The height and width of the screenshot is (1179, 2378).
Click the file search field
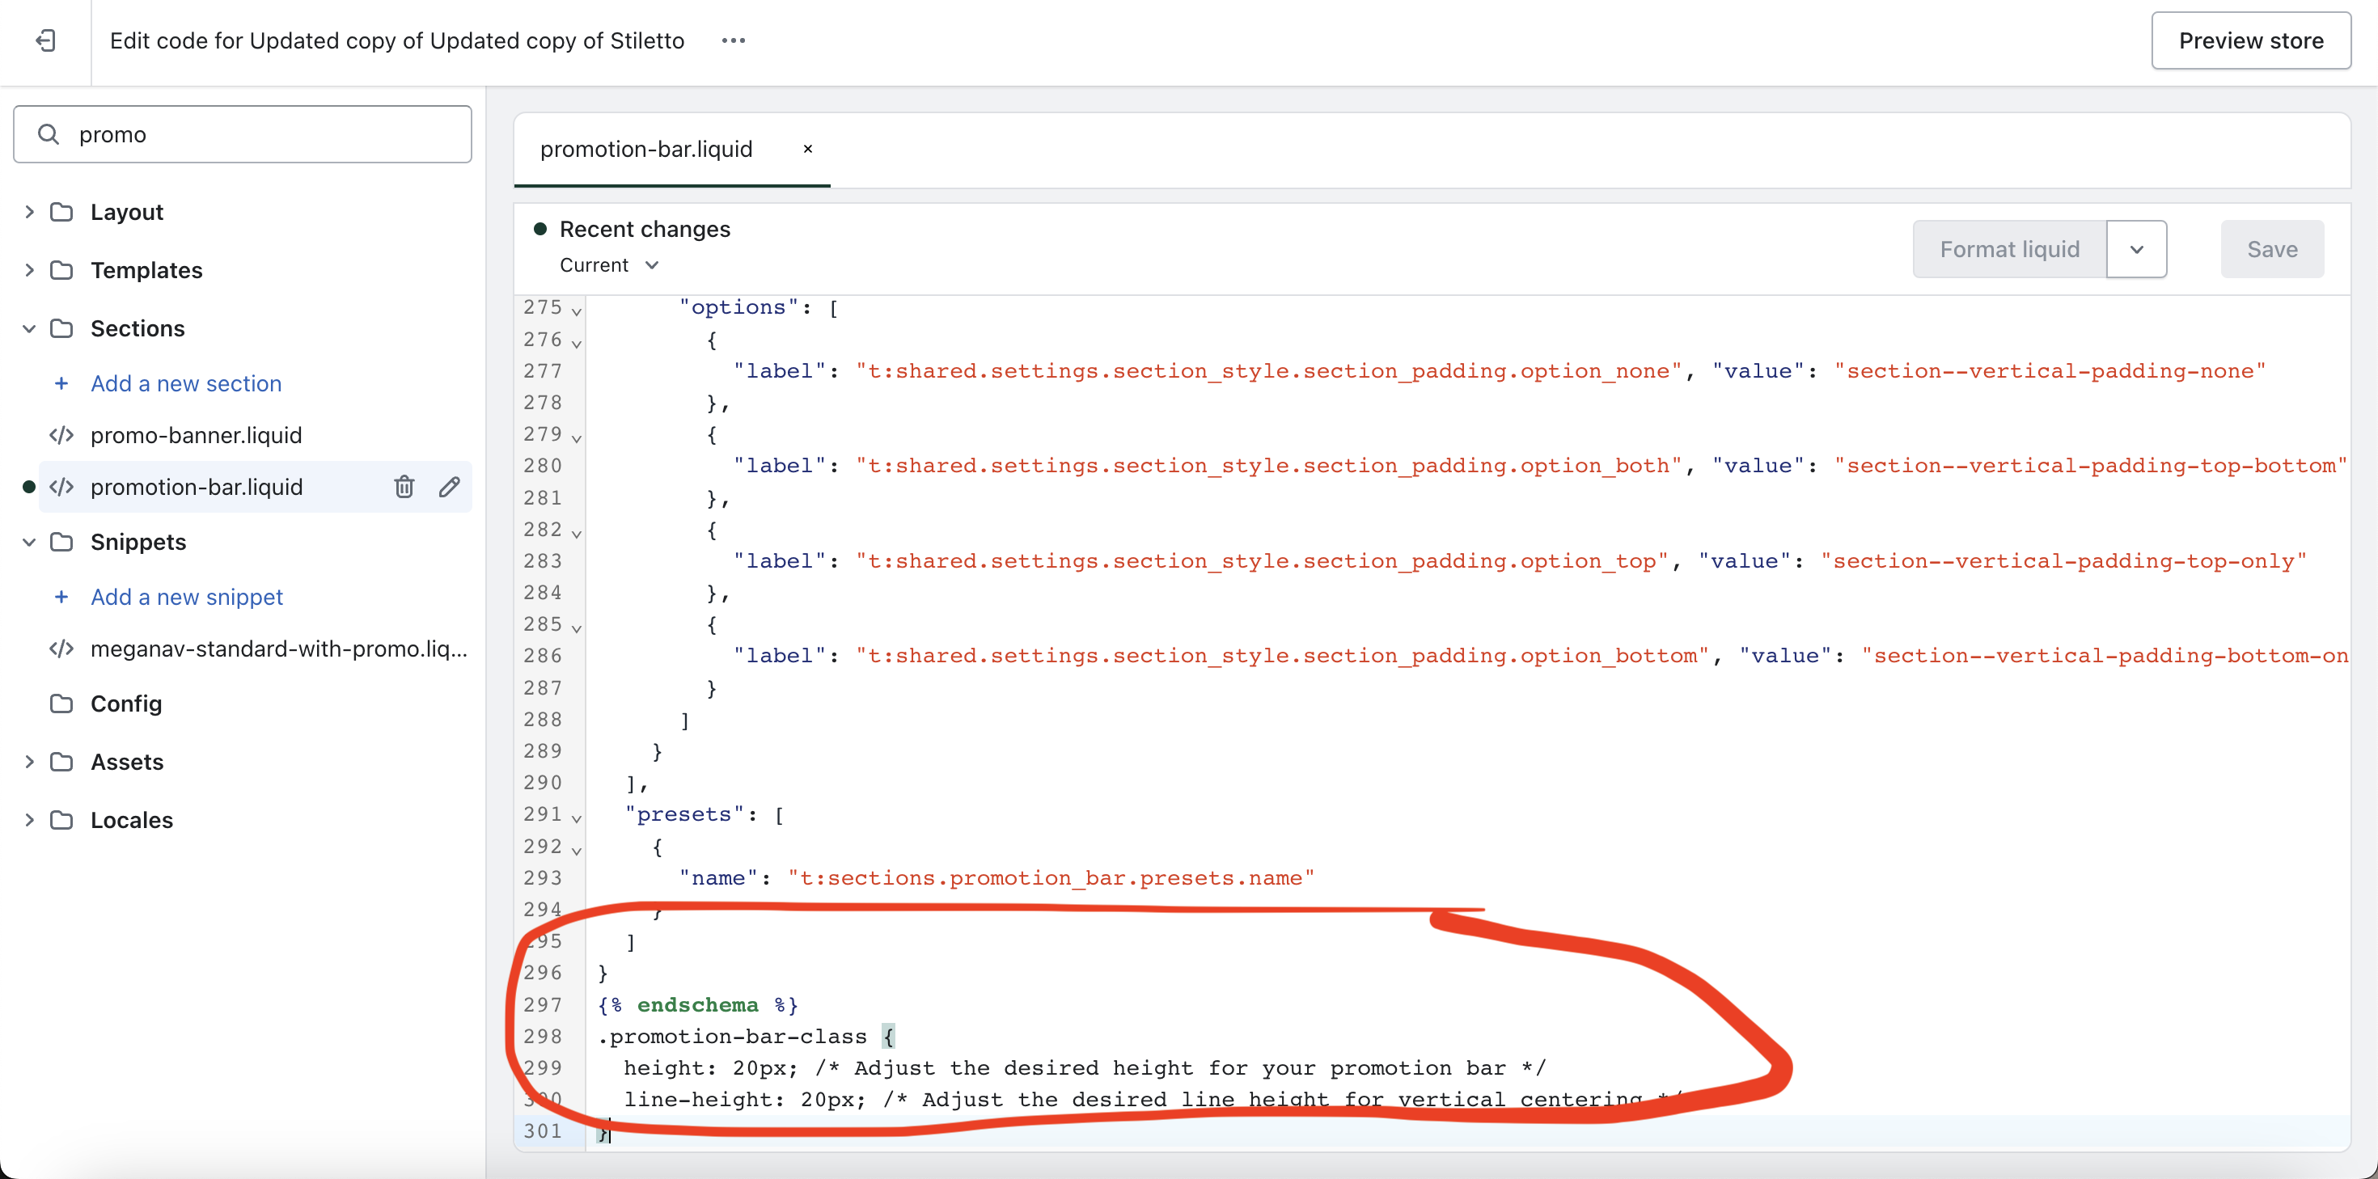[268, 135]
